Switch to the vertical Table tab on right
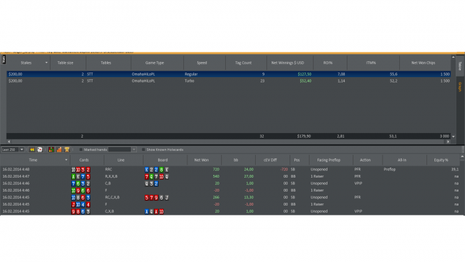The width and height of the screenshot is (465, 262). point(460,66)
